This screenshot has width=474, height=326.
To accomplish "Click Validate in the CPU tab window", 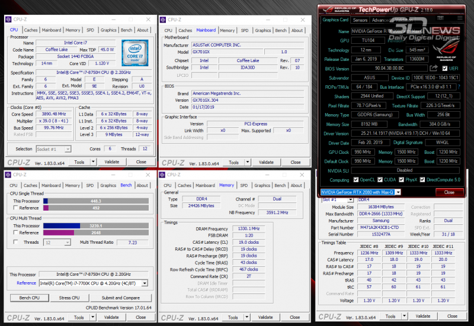I will (x=112, y=162).
